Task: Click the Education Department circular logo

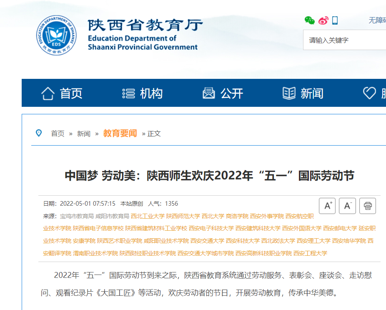Action: (56, 35)
